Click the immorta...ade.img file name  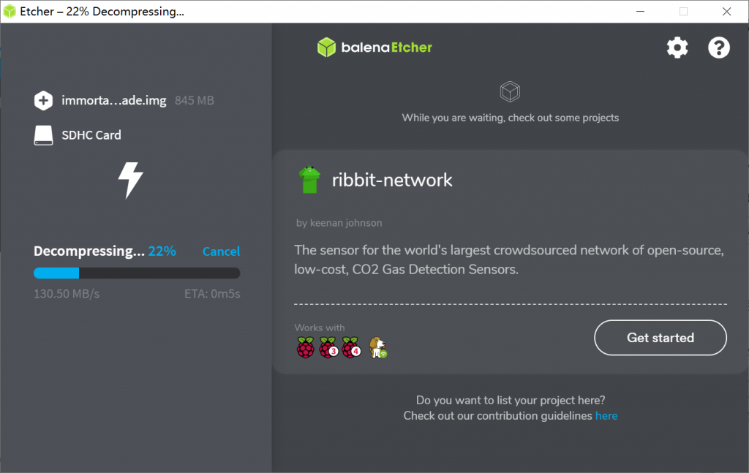[x=114, y=101]
